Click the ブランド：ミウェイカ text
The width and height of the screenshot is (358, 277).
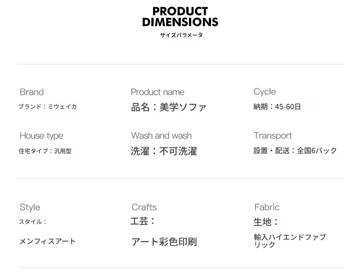coord(48,107)
